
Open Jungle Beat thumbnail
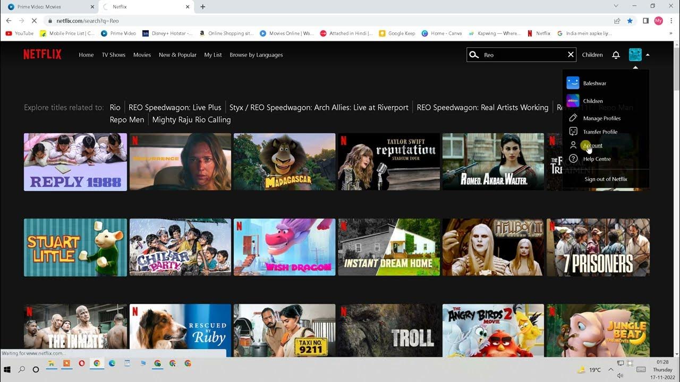click(x=598, y=330)
